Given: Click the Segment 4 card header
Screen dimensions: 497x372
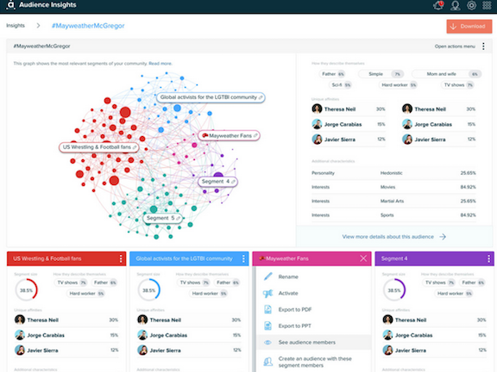Looking at the screenshot, I should 435,258.
